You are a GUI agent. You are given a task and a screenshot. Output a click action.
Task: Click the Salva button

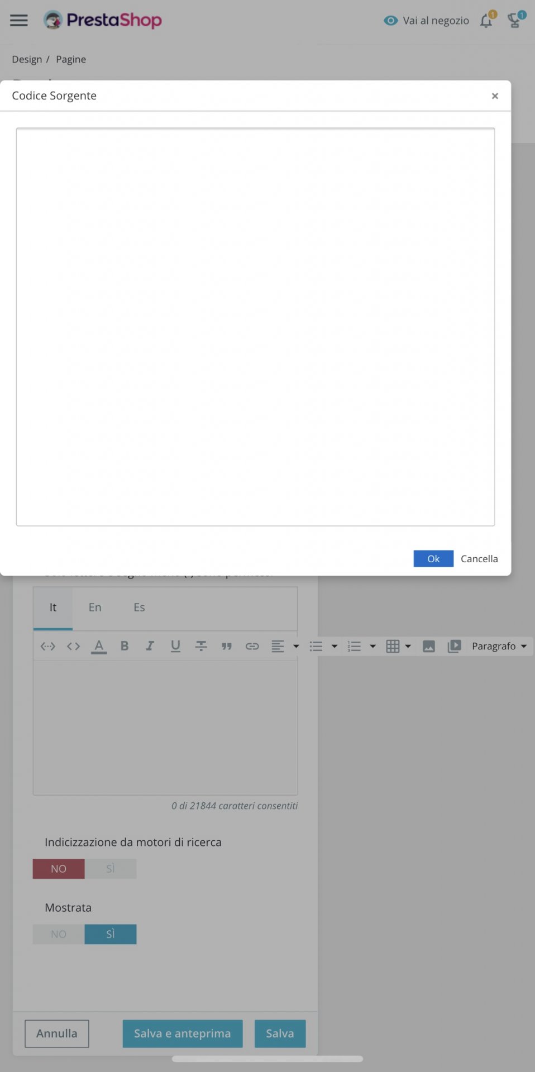(x=280, y=1033)
